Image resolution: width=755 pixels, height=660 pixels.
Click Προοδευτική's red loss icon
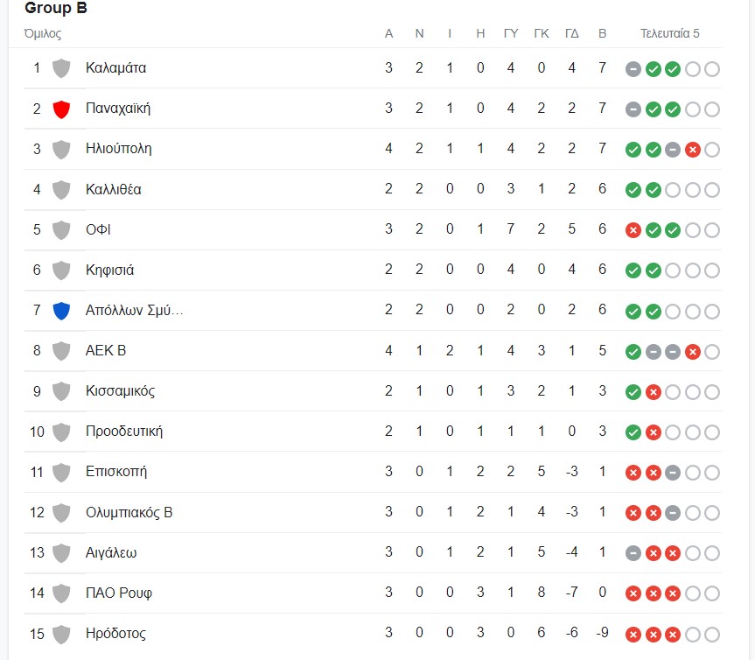tap(653, 432)
